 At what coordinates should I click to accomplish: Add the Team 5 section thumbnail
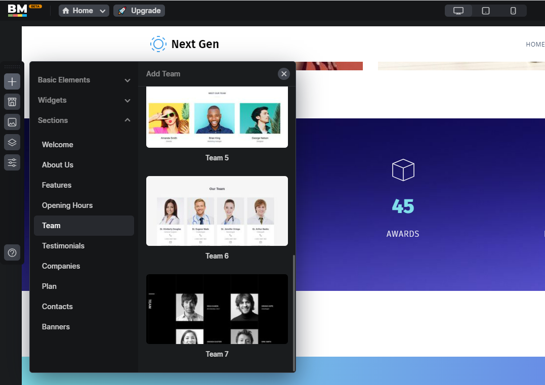[217, 117]
